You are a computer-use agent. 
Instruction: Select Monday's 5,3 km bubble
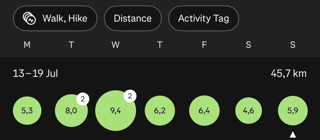pyautogui.click(x=27, y=111)
